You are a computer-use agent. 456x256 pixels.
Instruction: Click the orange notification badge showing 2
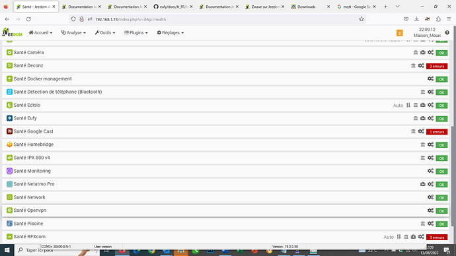click(x=400, y=33)
